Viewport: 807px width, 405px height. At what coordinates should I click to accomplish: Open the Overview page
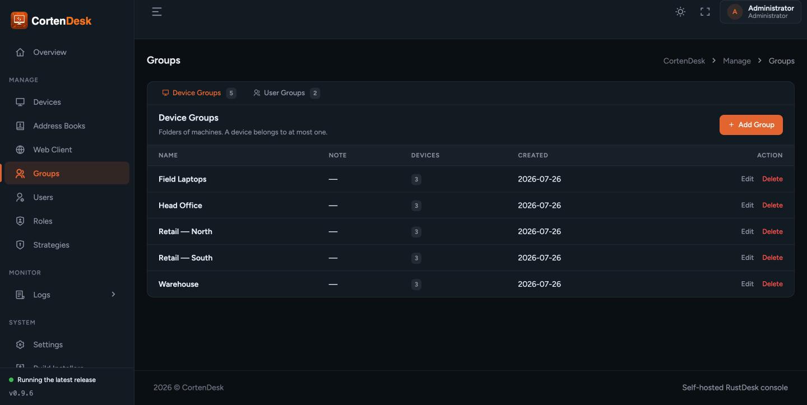67,52
